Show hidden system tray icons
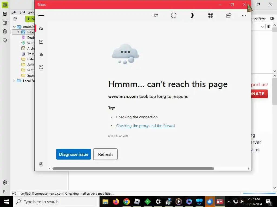 pyautogui.click(x=229, y=202)
